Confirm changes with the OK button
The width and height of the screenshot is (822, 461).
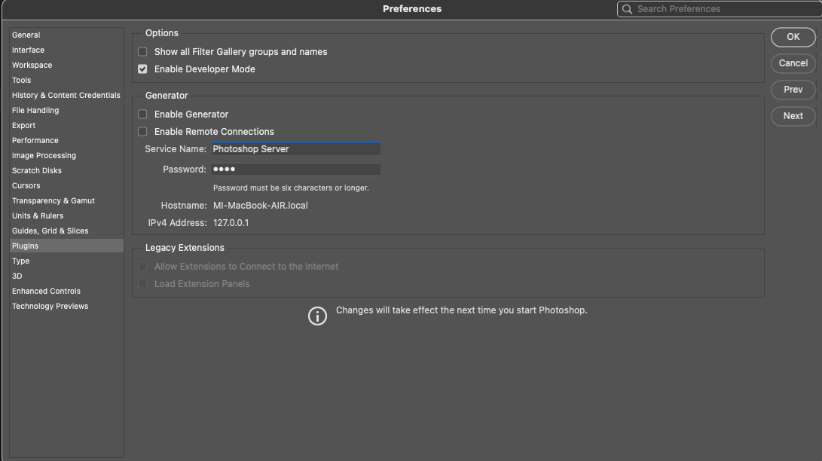793,37
